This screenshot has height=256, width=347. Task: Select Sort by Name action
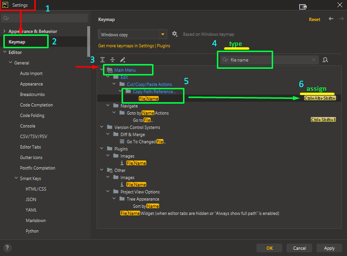coord(146,206)
